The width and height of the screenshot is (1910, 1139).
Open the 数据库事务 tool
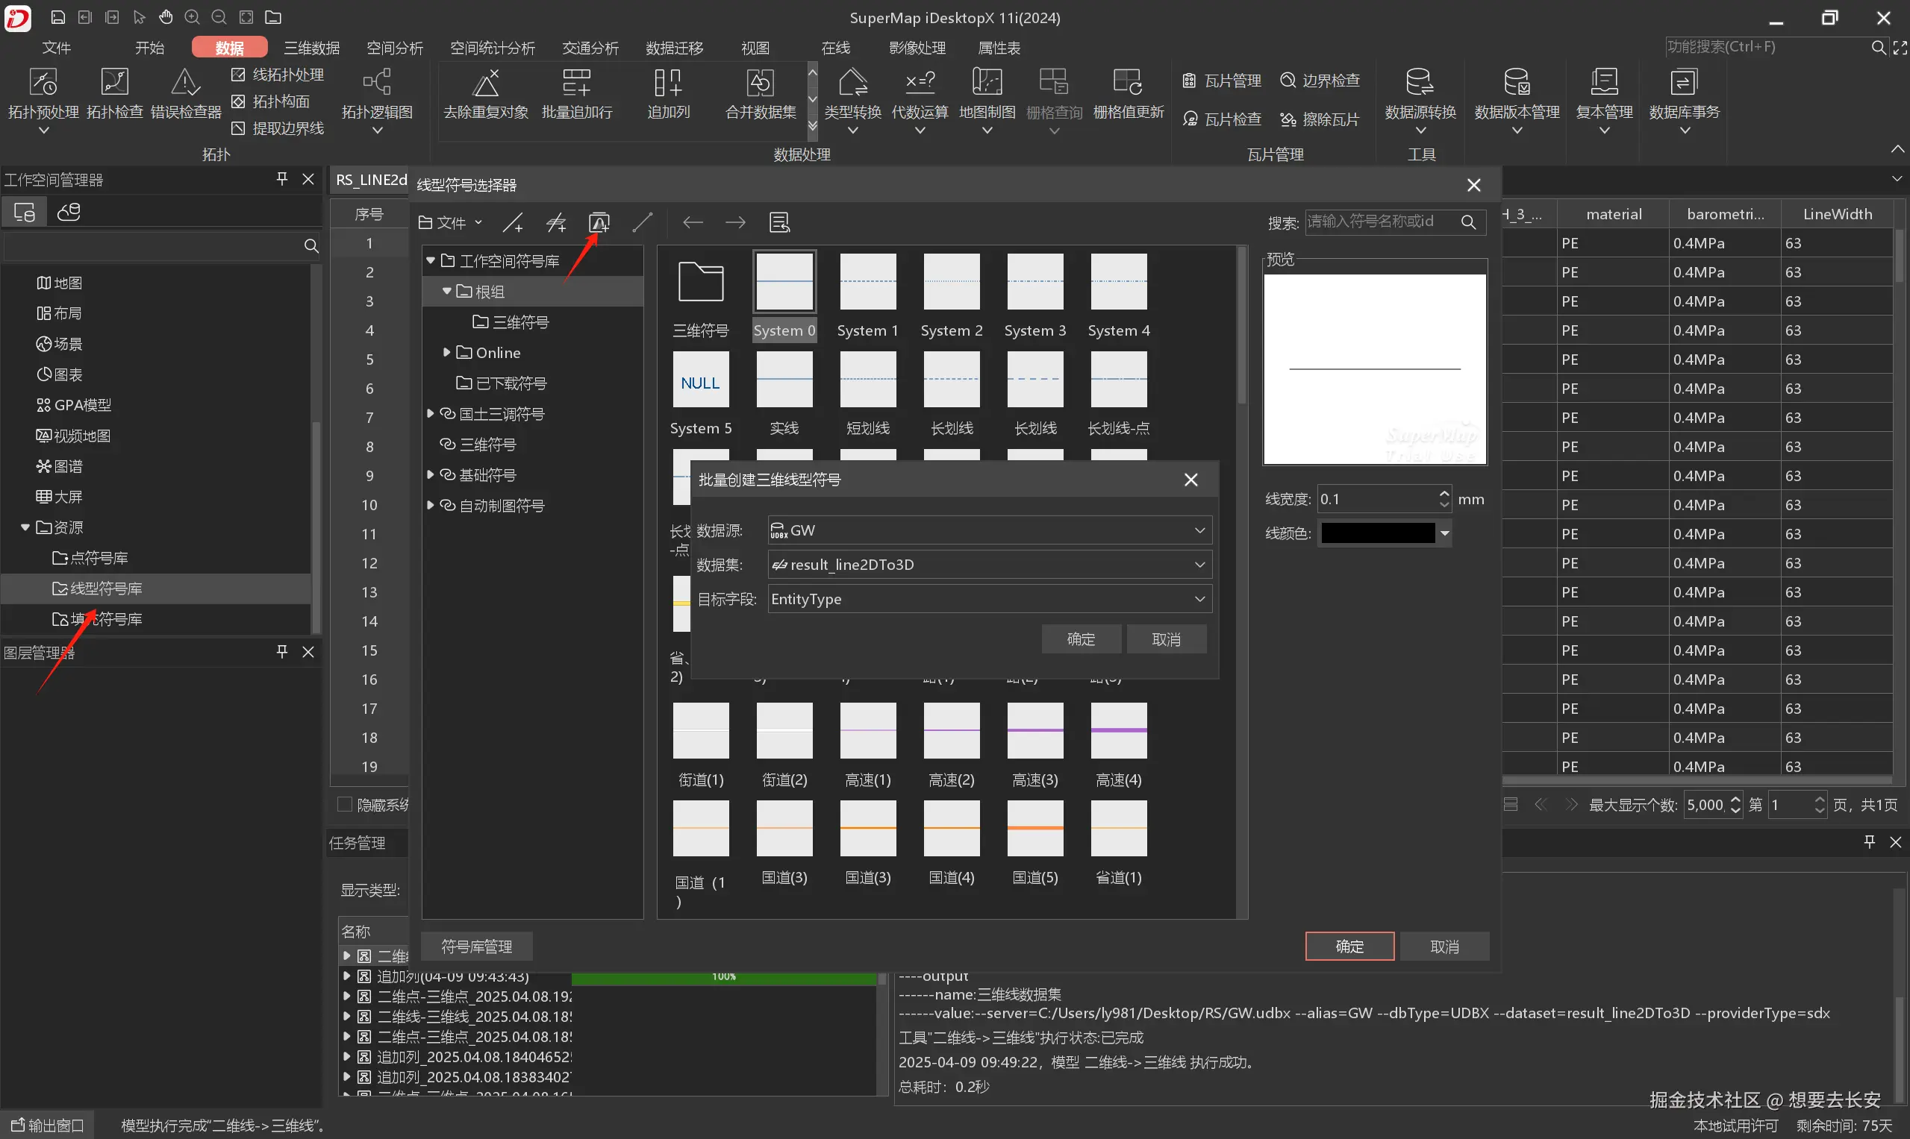coord(1684,100)
